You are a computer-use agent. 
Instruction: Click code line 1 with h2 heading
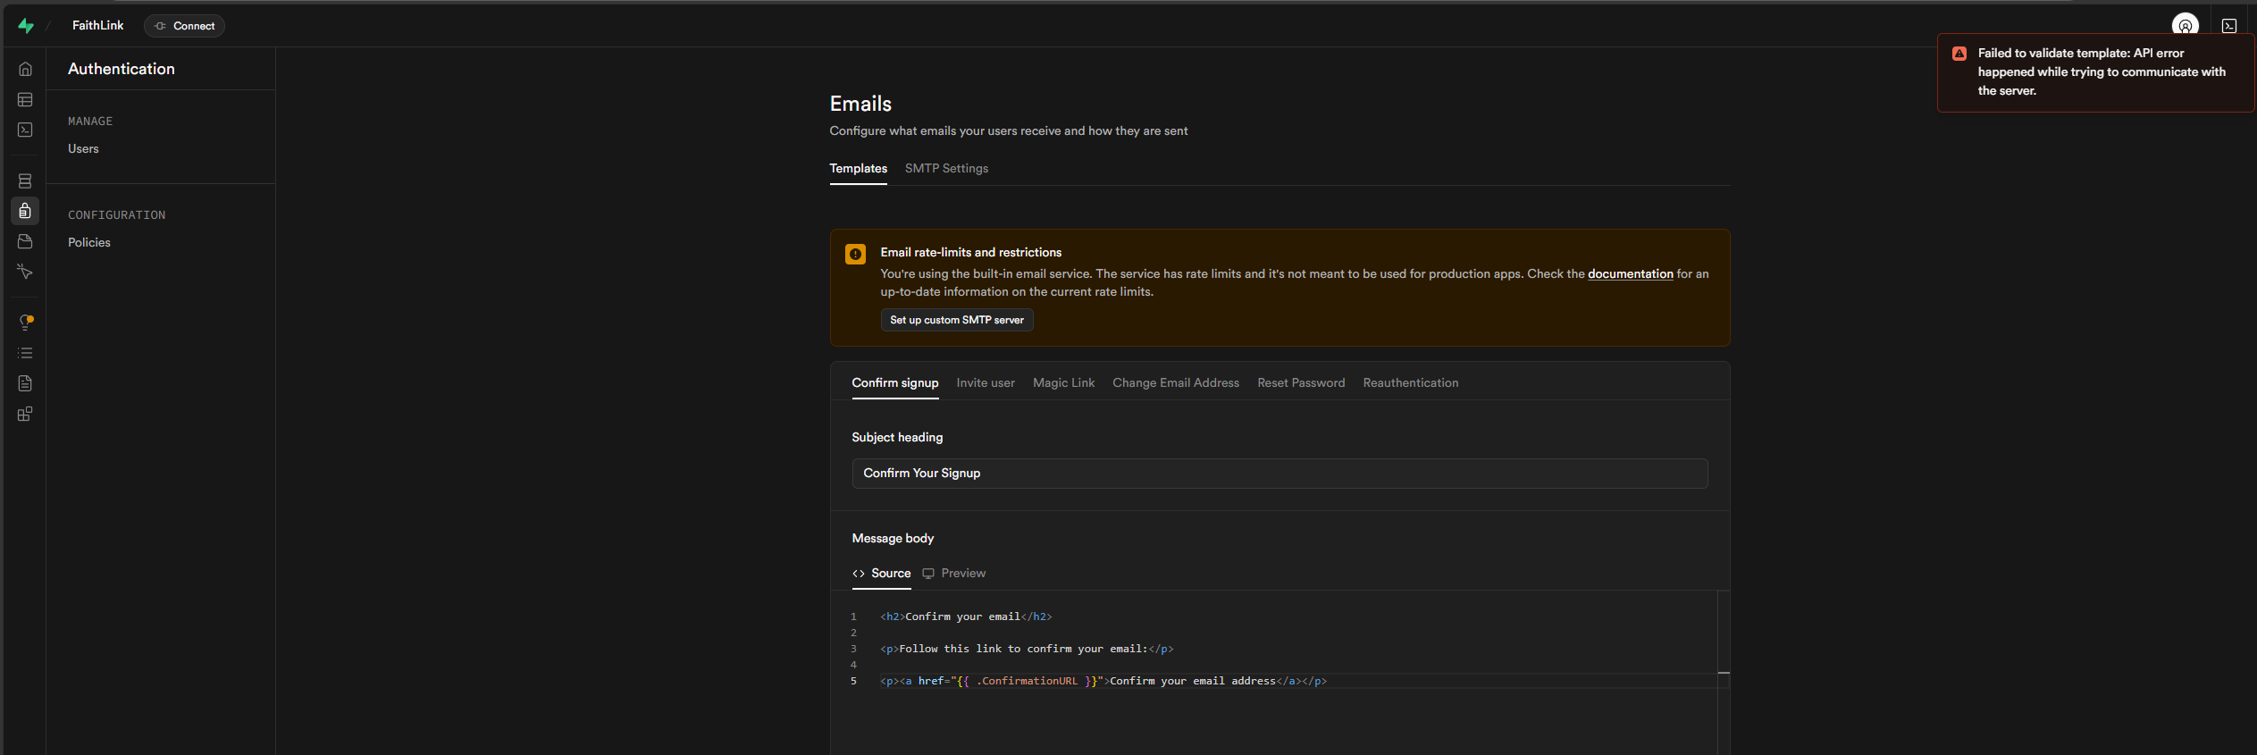[x=966, y=617]
